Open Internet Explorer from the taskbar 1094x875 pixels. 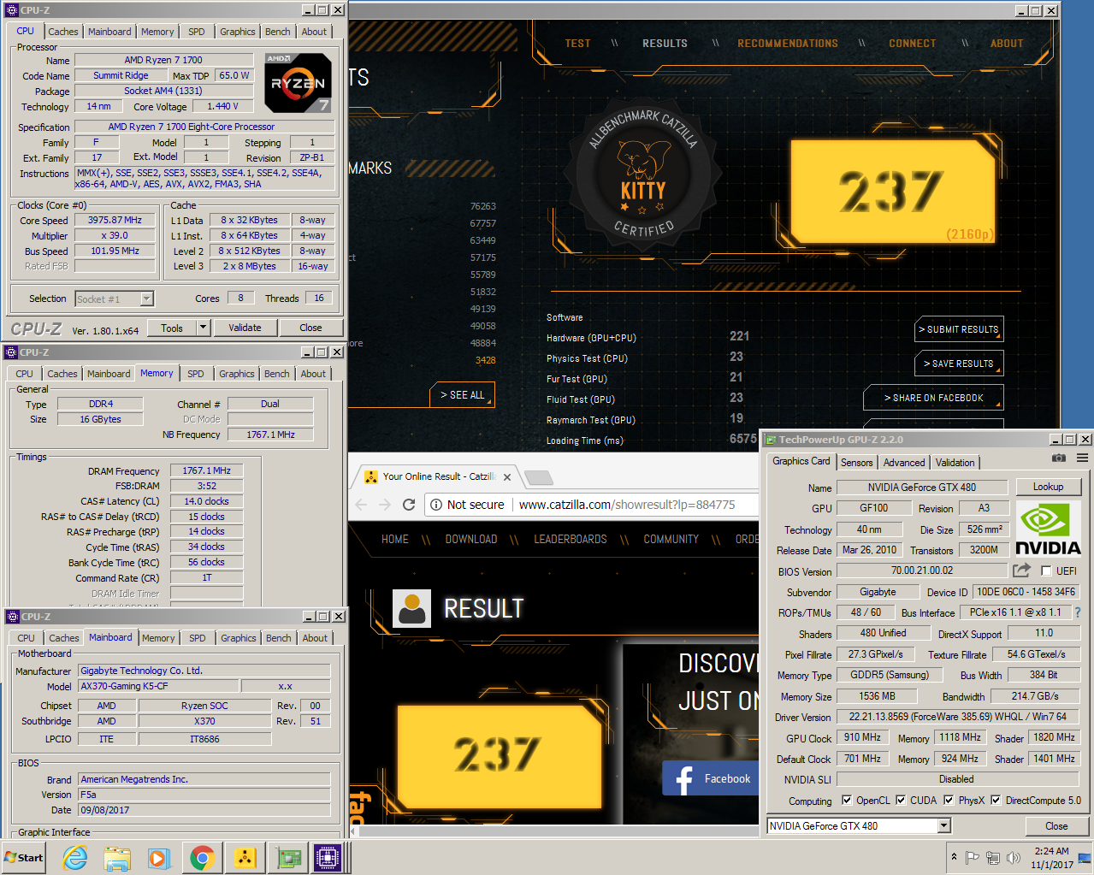pos(75,857)
